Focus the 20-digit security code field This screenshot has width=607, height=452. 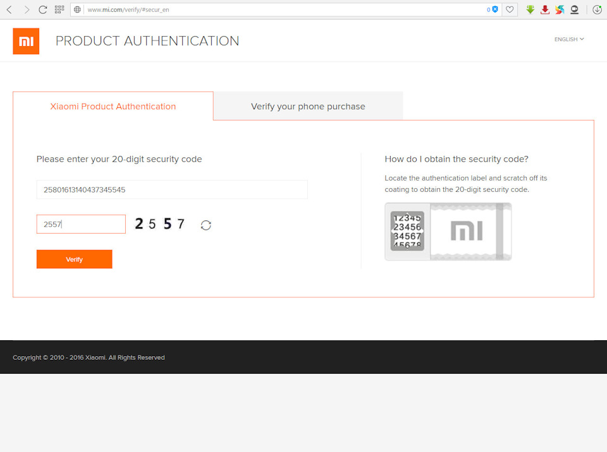tap(172, 189)
